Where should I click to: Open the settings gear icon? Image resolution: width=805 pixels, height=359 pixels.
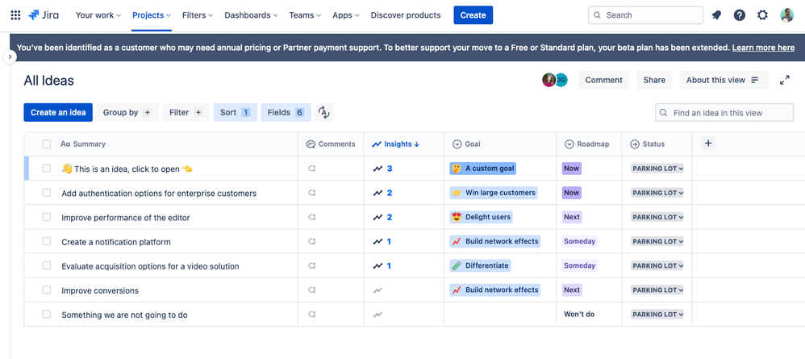pyautogui.click(x=763, y=15)
